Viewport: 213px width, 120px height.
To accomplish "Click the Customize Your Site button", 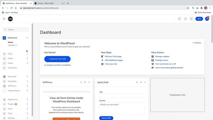I will [x=57, y=59].
